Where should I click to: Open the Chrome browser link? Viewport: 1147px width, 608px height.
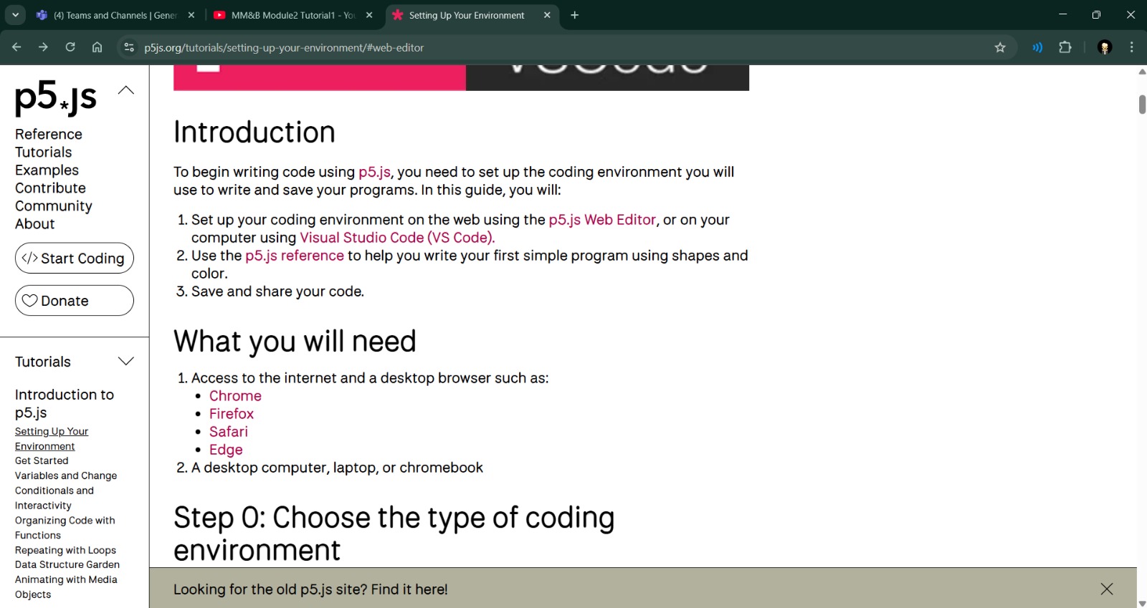click(x=235, y=396)
